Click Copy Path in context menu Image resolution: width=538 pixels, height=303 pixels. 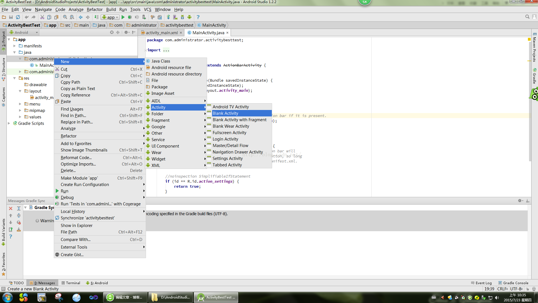click(x=100, y=82)
